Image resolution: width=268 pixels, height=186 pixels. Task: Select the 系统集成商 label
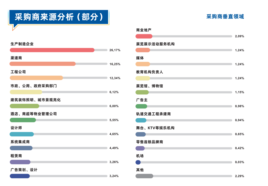(x=20, y=142)
